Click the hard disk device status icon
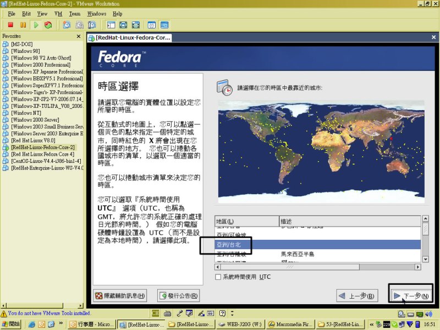440x330 pixels. point(402,314)
